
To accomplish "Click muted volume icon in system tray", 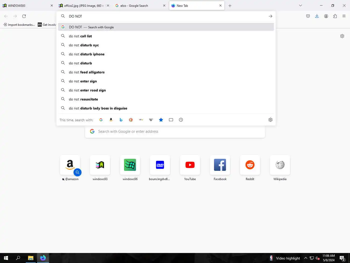I will (x=317, y=258).
